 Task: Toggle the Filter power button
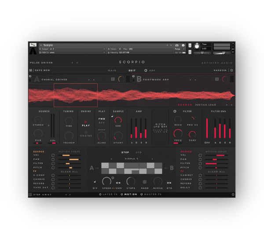click(175, 111)
